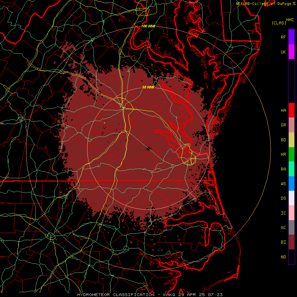
Task: Click the magenta UK legend color swatch
Action: pos(291,52)
